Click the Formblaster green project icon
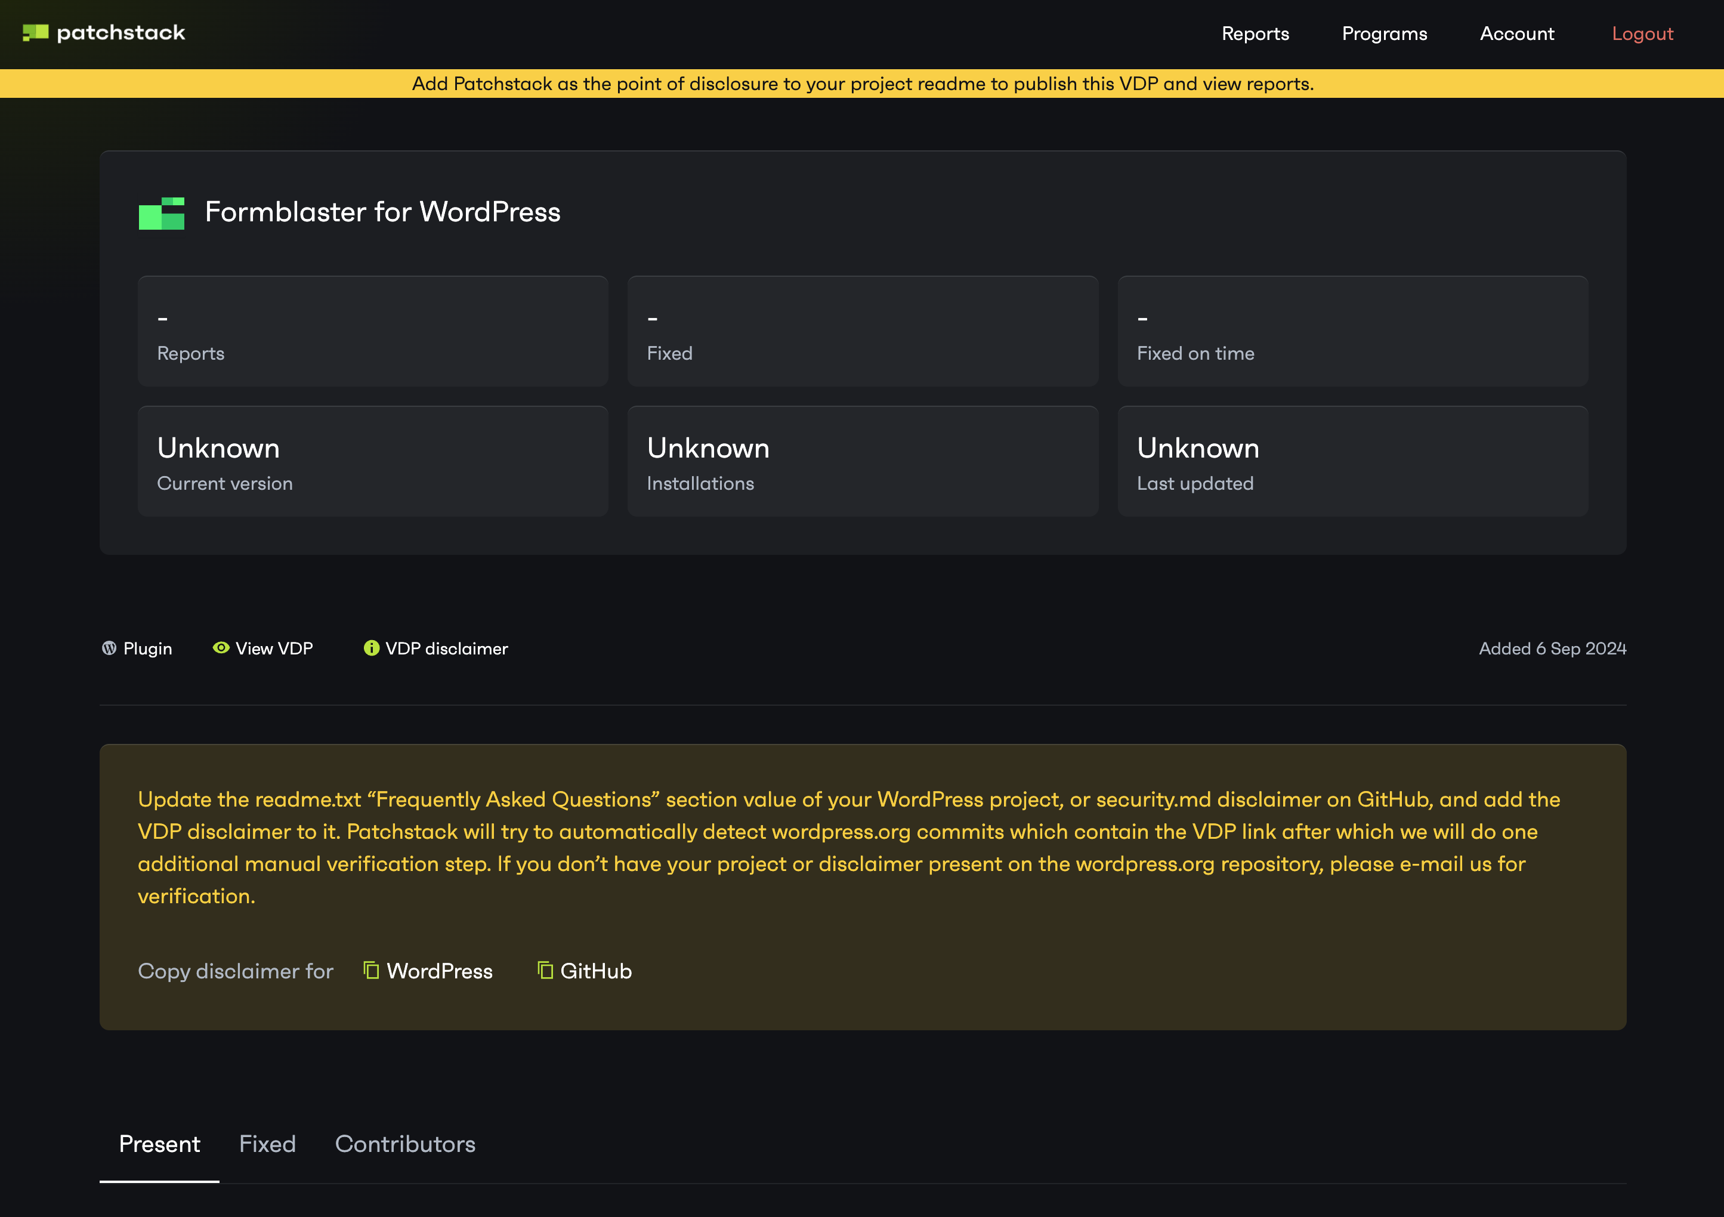 click(162, 213)
